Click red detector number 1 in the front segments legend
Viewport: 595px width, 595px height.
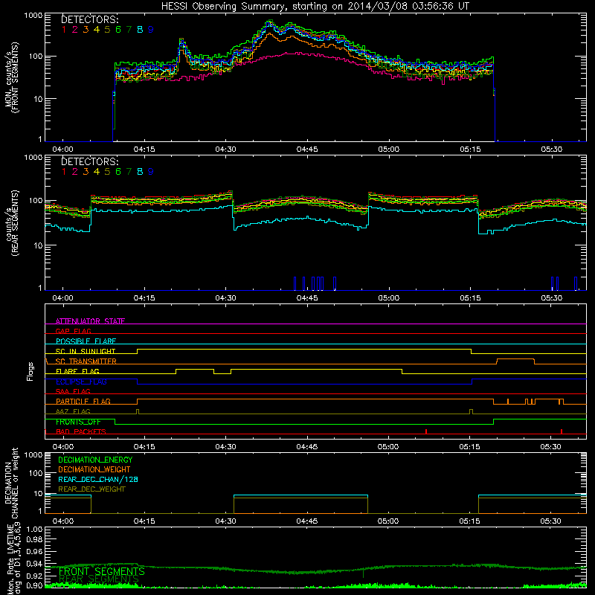[64, 29]
